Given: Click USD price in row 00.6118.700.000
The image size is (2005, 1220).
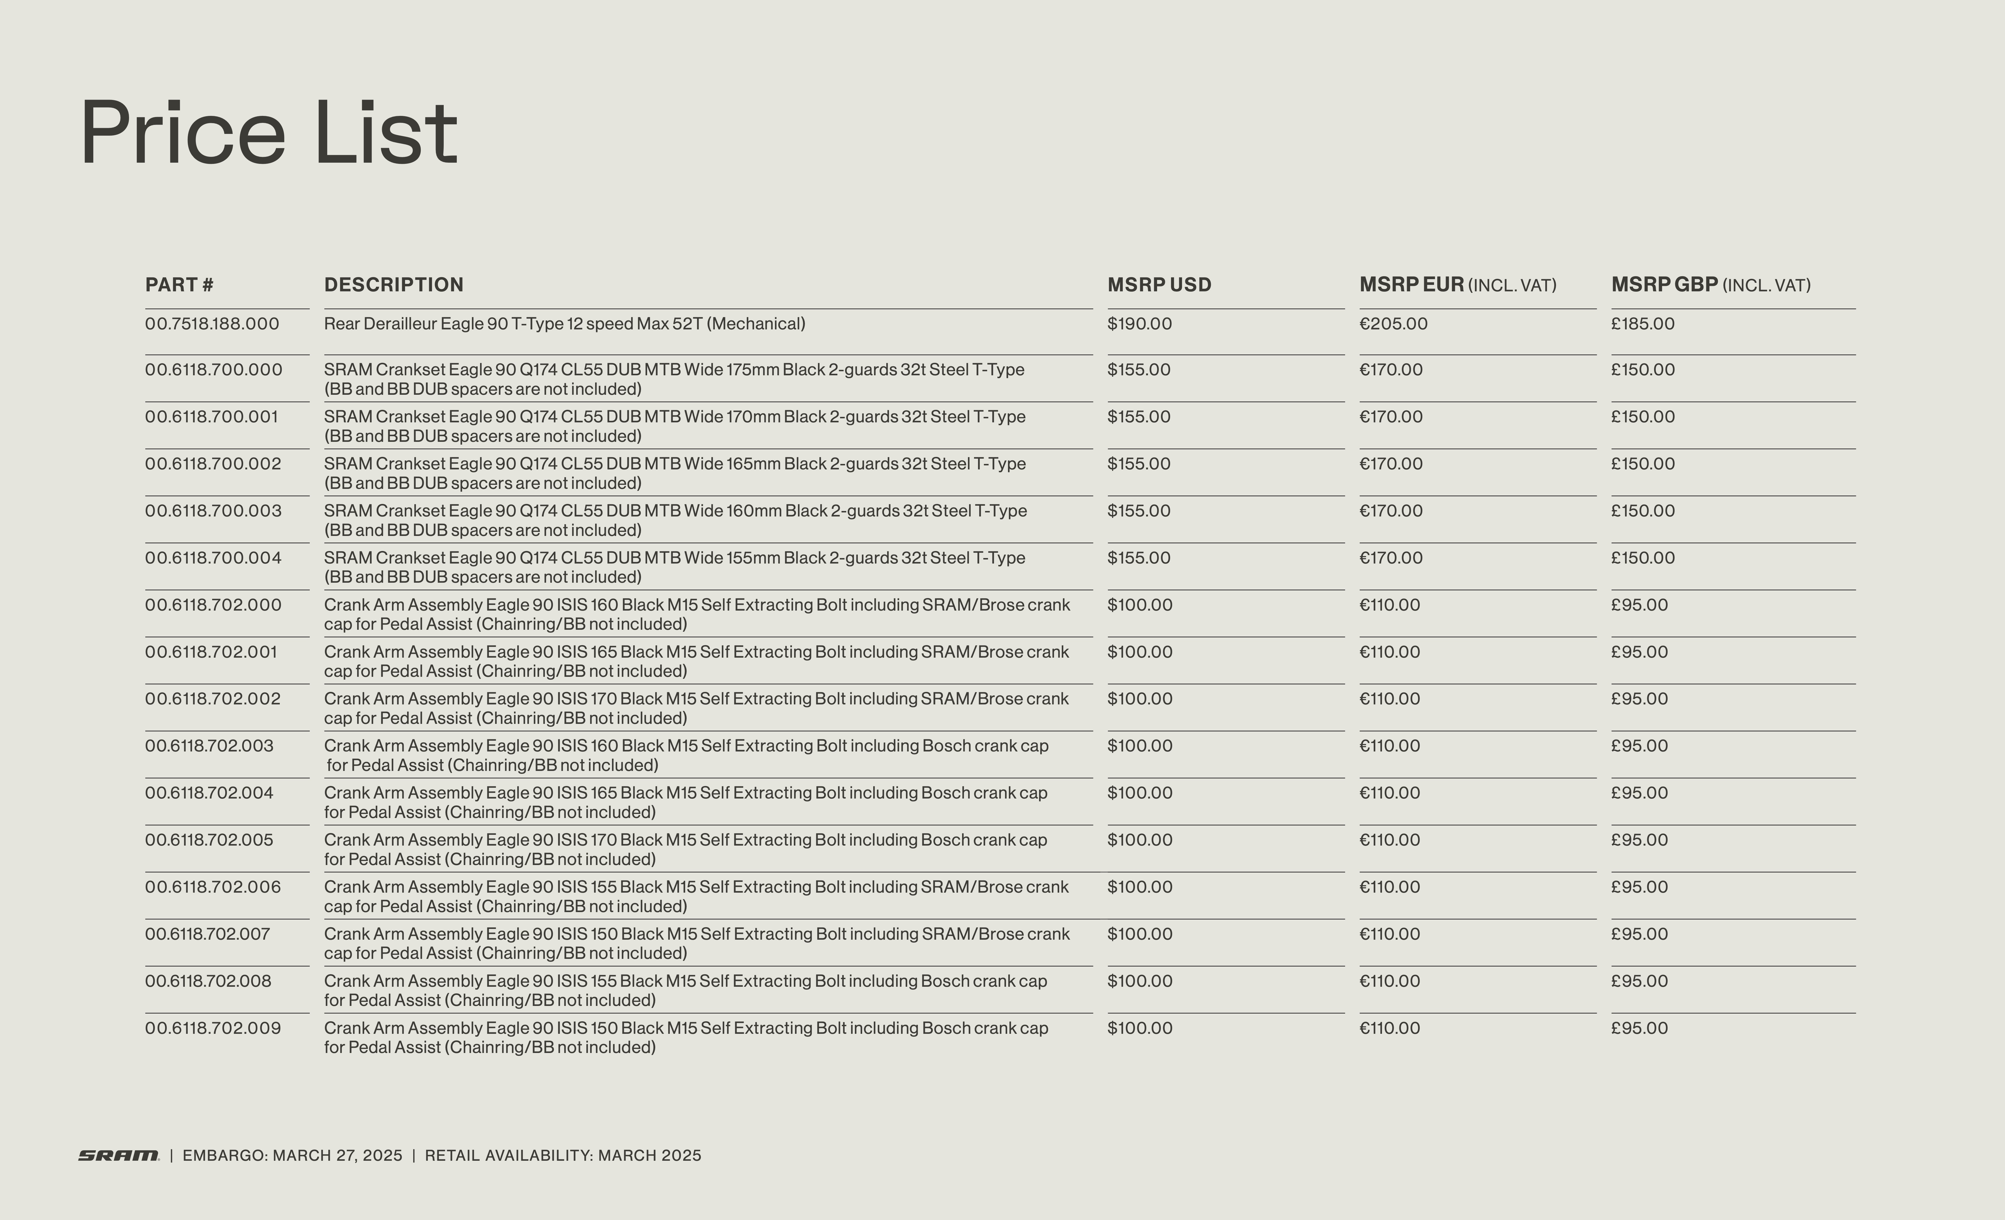Looking at the screenshot, I should pos(1139,370).
